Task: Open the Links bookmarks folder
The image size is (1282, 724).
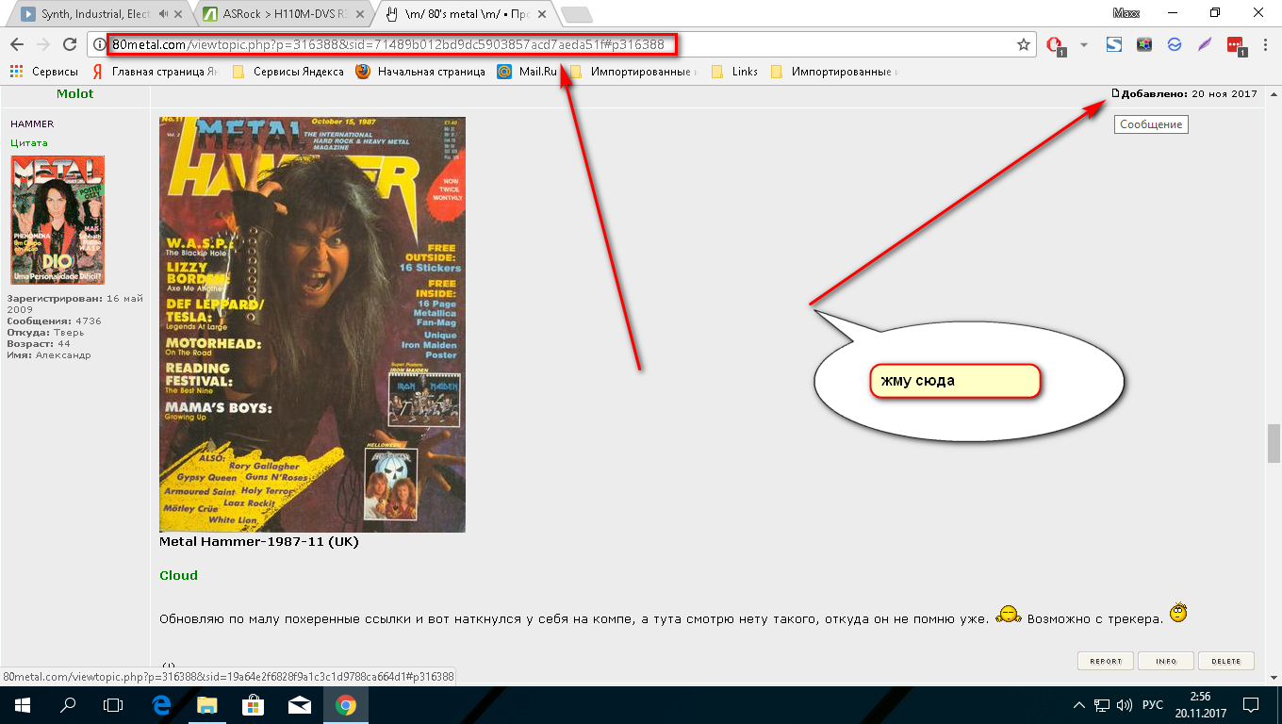Action: [x=734, y=72]
